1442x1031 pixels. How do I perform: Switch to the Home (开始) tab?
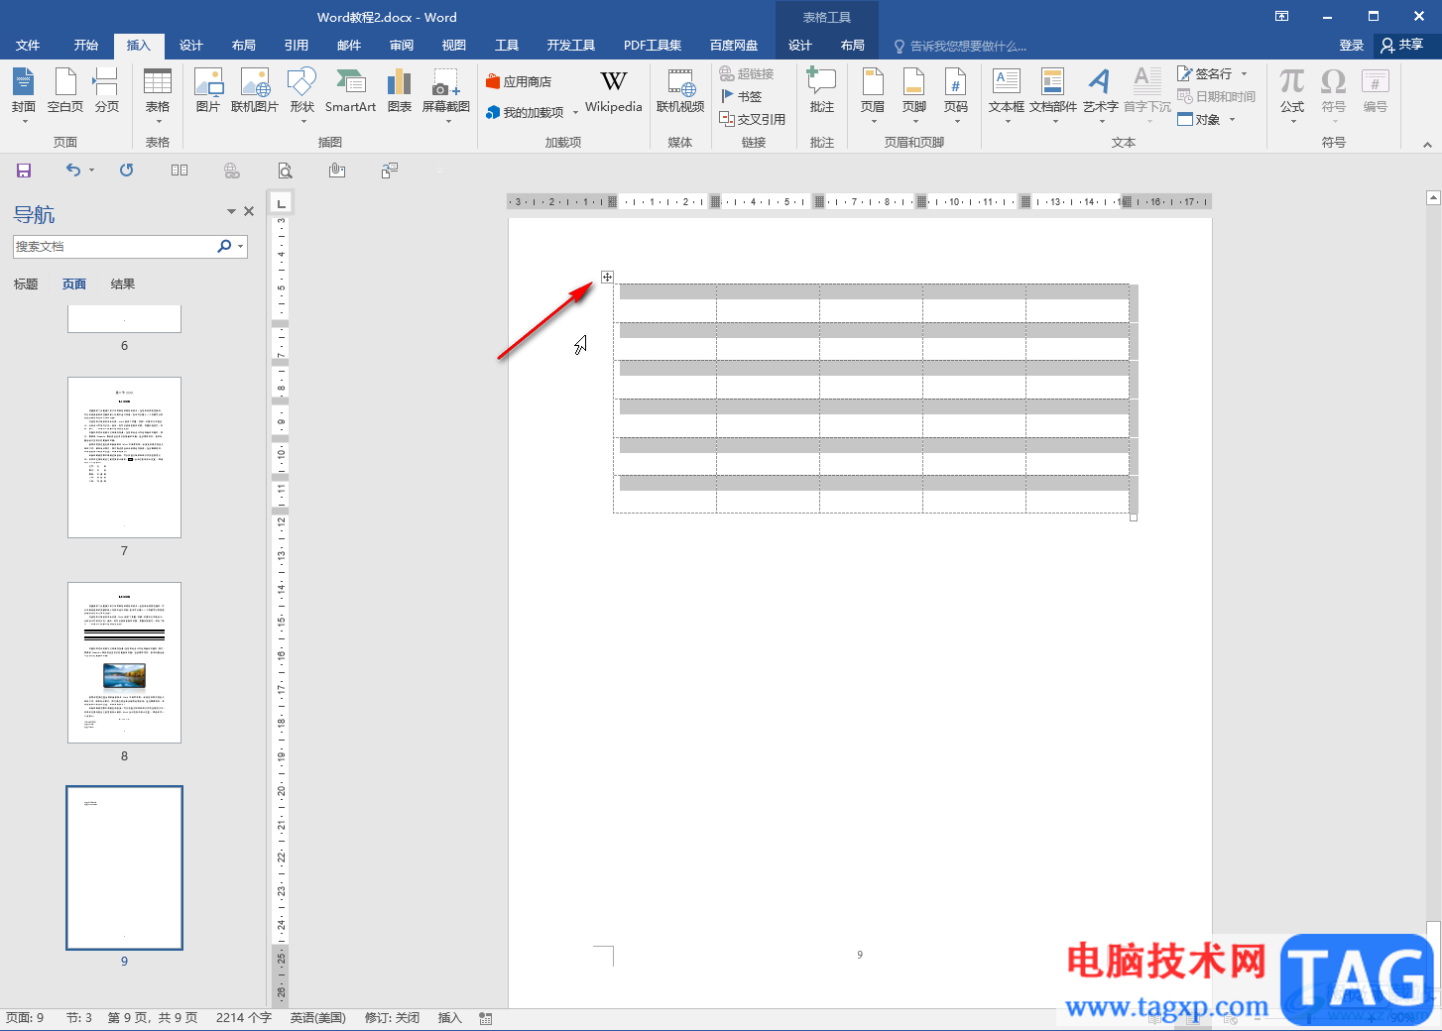coord(86,46)
